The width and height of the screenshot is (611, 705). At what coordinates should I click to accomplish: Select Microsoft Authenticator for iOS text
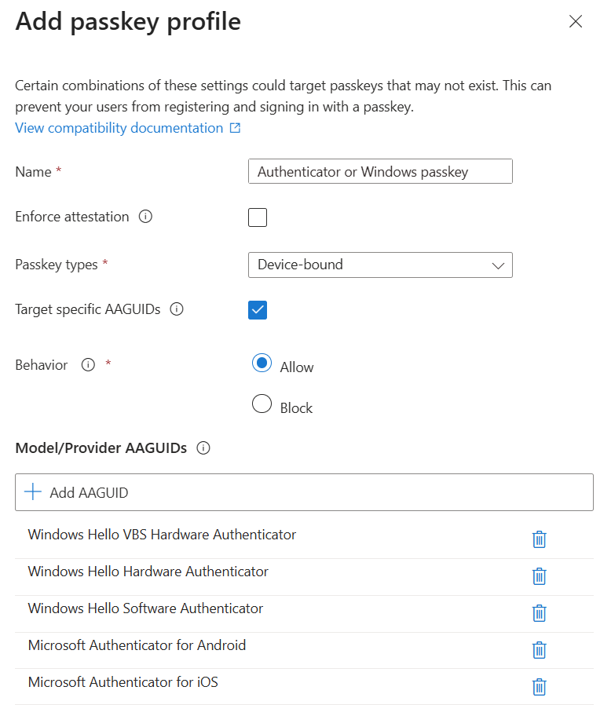(123, 682)
